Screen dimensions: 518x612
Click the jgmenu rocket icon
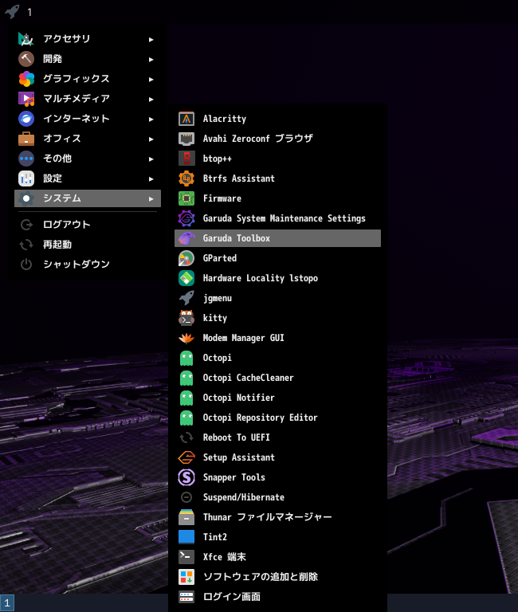tap(186, 298)
